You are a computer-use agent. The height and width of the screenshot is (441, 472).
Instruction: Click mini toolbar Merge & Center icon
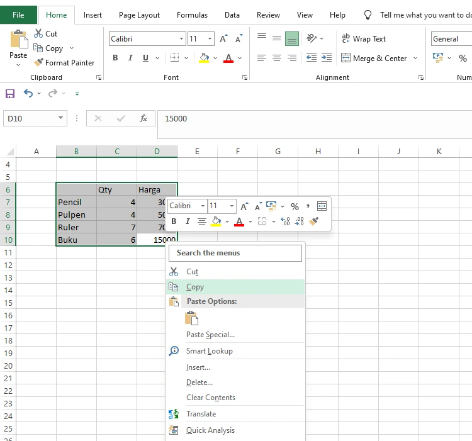(x=322, y=206)
